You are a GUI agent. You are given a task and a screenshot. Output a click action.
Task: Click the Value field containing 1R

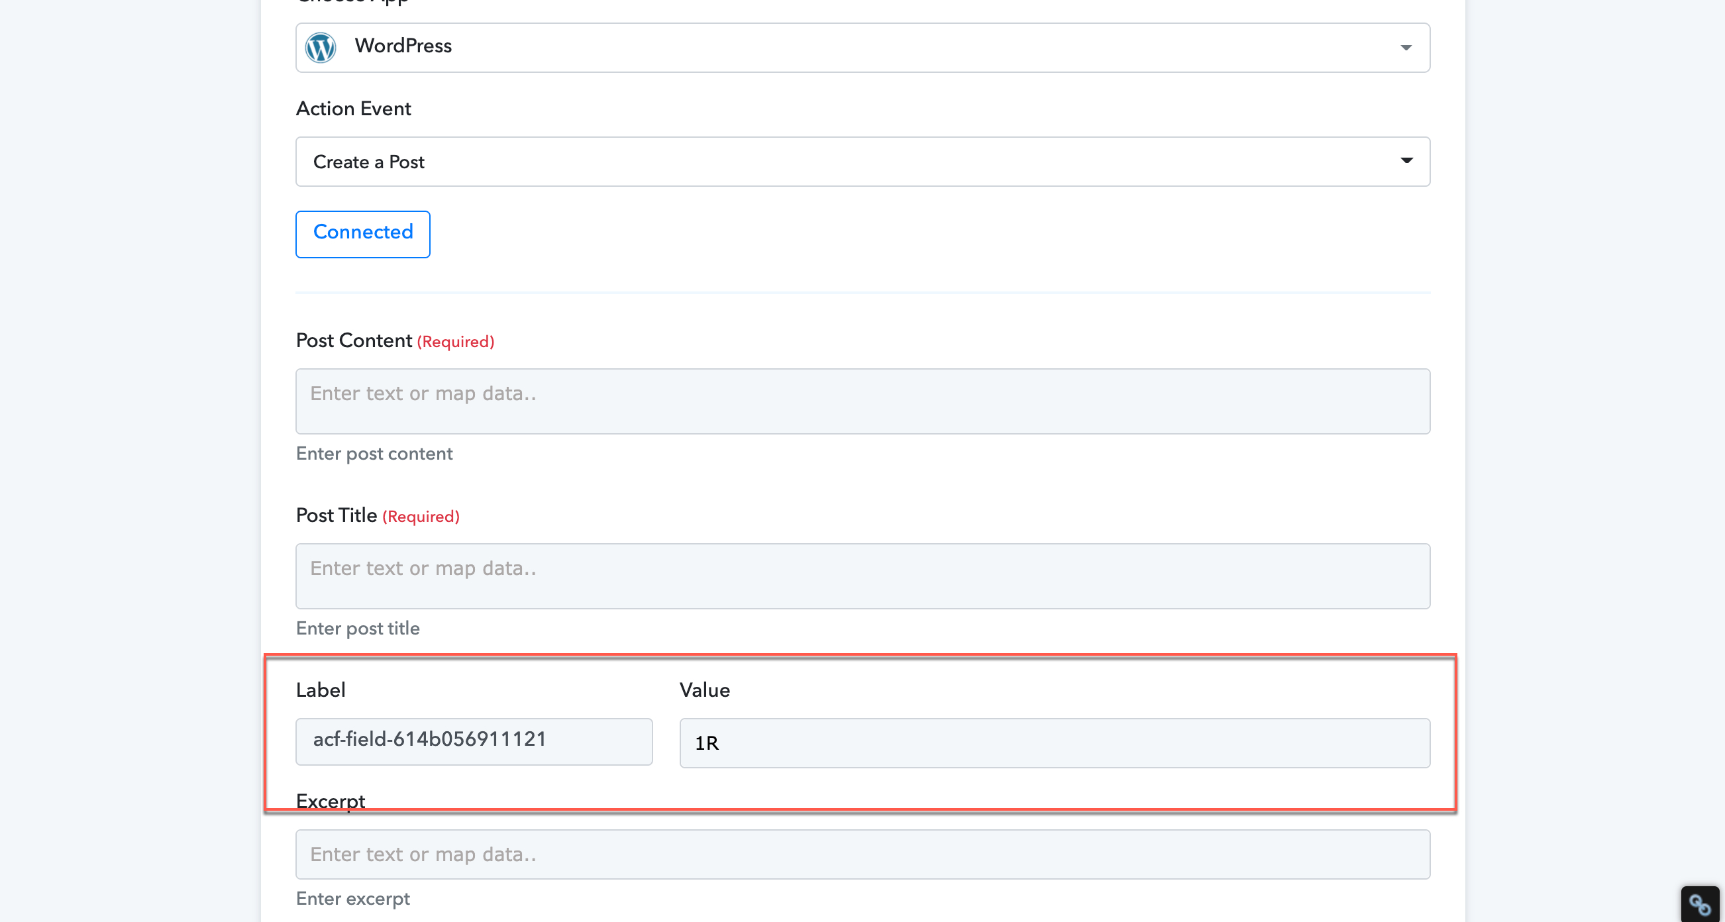1055,743
